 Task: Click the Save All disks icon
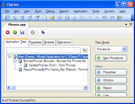click(67, 18)
